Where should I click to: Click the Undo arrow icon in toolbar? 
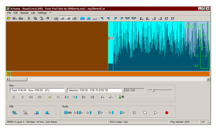48,19
